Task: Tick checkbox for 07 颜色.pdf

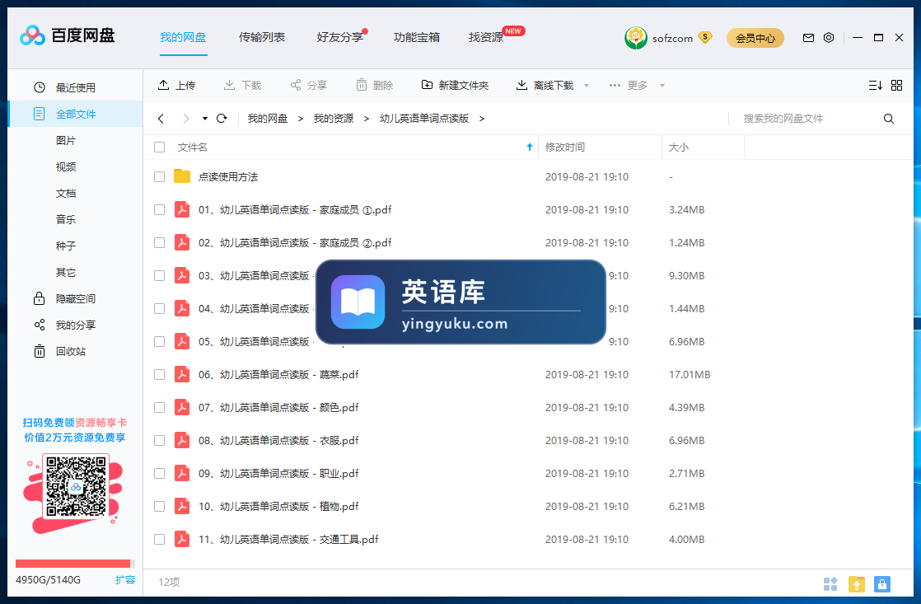Action: click(x=159, y=407)
